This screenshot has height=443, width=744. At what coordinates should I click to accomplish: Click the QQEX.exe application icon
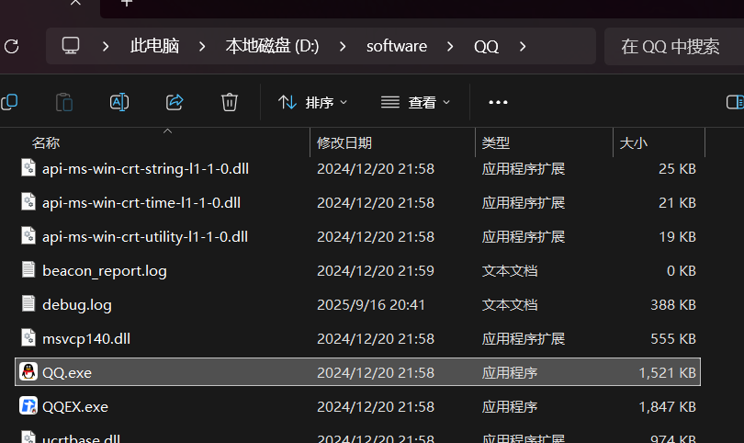click(x=28, y=406)
